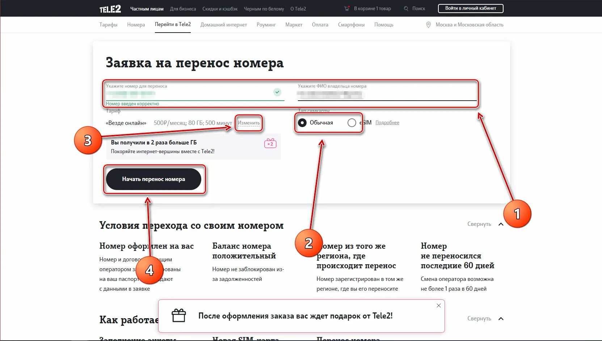This screenshot has height=341, width=602.
Task: Click the green number-valid checkmark
Action: (277, 92)
